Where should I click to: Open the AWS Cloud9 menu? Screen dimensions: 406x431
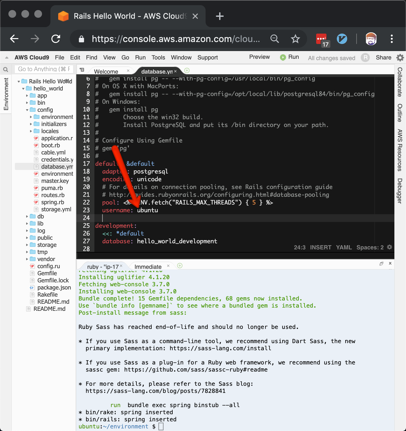32,58
